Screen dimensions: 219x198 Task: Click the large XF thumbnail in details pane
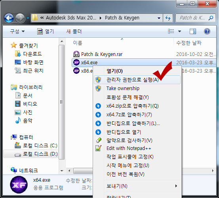19,185
